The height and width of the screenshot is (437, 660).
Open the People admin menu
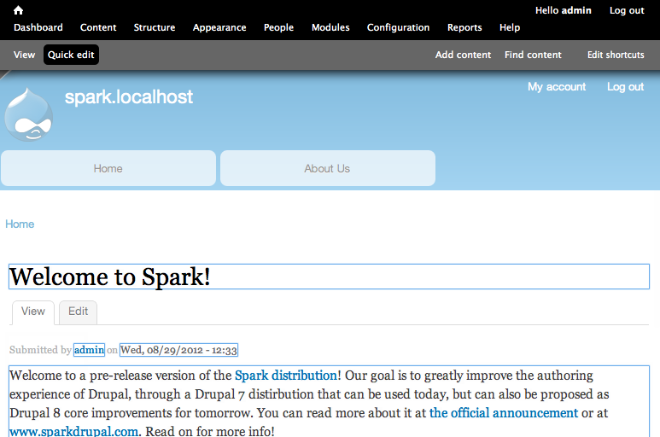(278, 27)
